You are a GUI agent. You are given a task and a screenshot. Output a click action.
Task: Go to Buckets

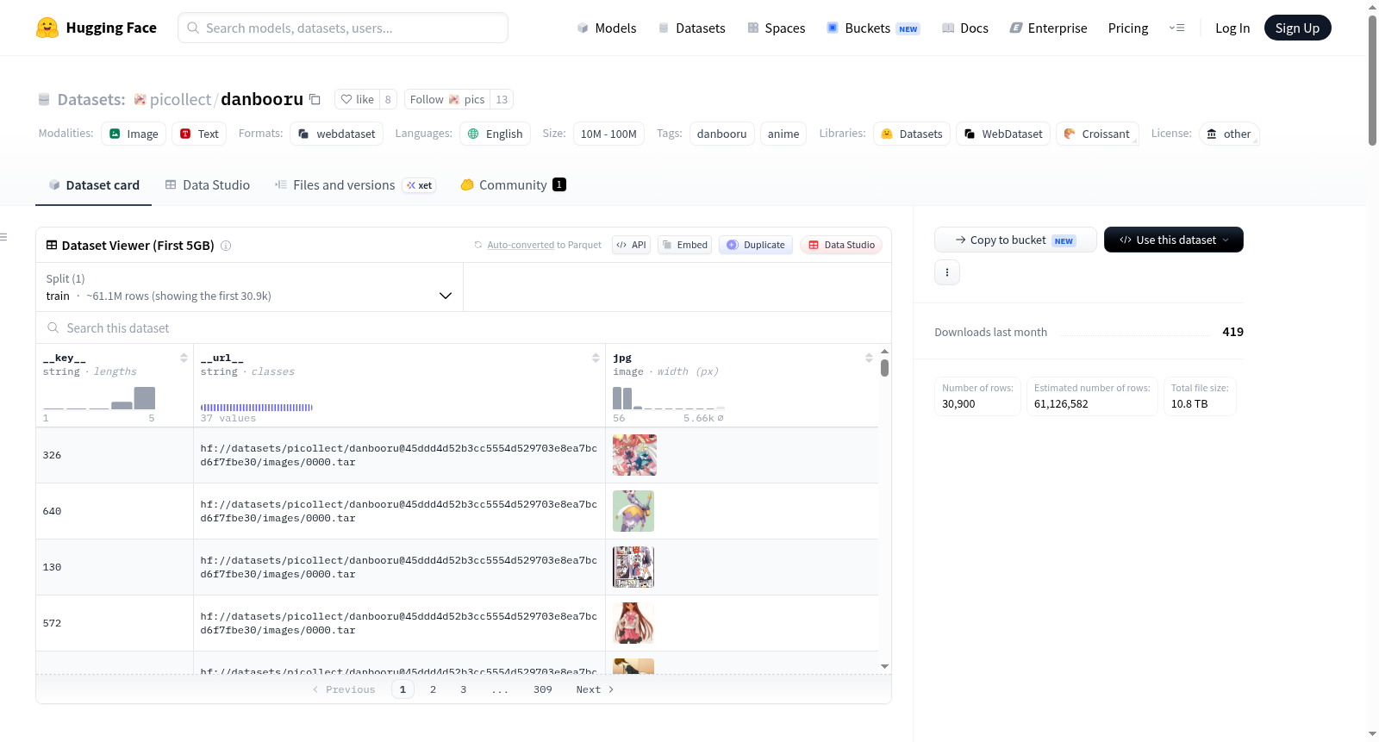pos(873,28)
